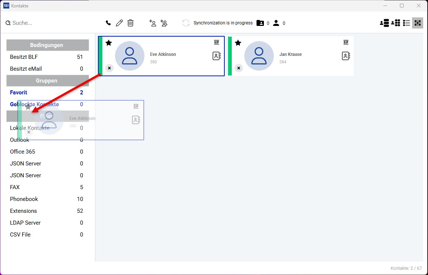The image size is (428, 275).
Task: Click the add contact group icon
Action: (x=164, y=23)
